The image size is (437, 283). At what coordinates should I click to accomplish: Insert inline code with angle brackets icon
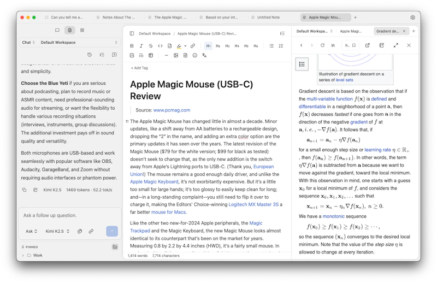pyautogui.click(x=160, y=46)
